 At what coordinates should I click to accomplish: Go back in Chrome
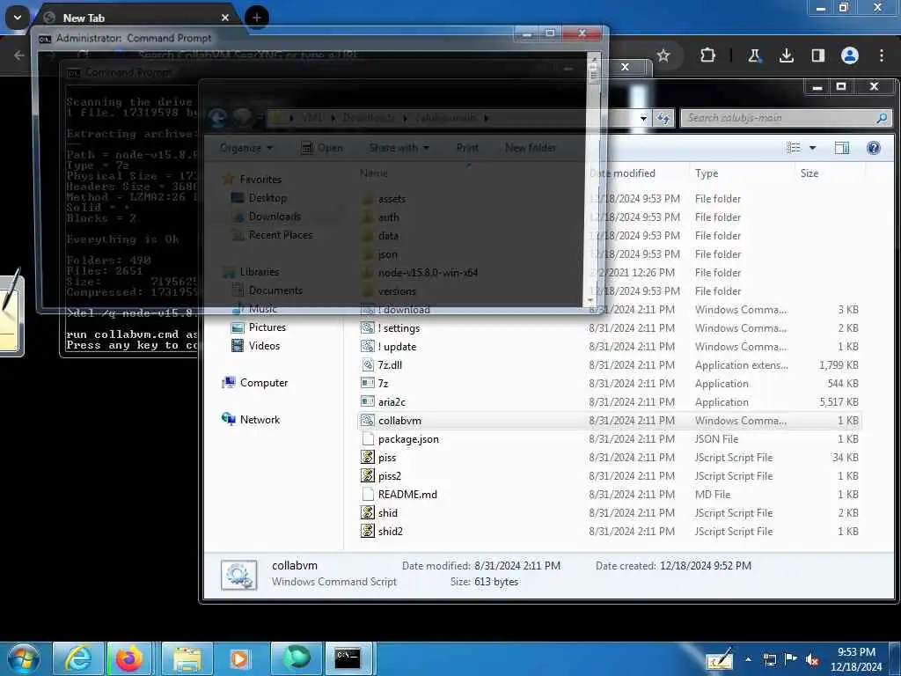(19, 55)
